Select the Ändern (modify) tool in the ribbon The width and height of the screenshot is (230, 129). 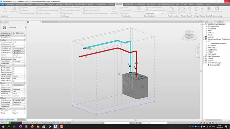(x=5, y=10)
